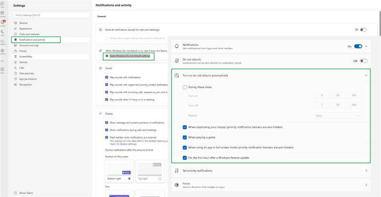Check the During these times checkbox
This screenshot has height=197, width=381.
coord(185,87)
